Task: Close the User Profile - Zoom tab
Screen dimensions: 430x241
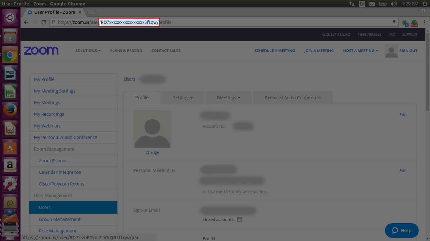Action: (x=80, y=12)
